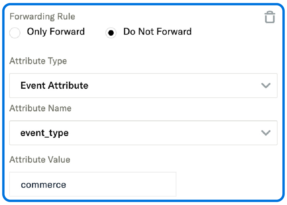Open the Attribute Name dropdown

pyautogui.click(x=143, y=133)
